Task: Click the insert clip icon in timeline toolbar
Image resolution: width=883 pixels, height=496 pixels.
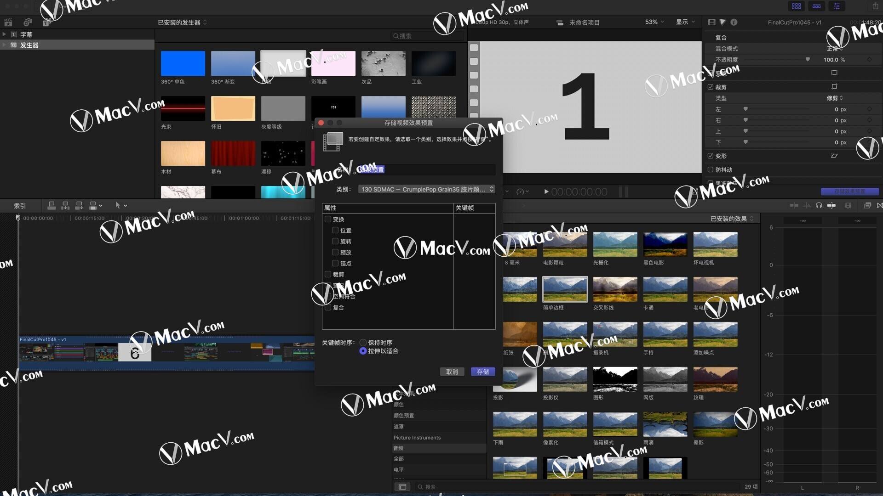Action: pyautogui.click(x=65, y=205)
